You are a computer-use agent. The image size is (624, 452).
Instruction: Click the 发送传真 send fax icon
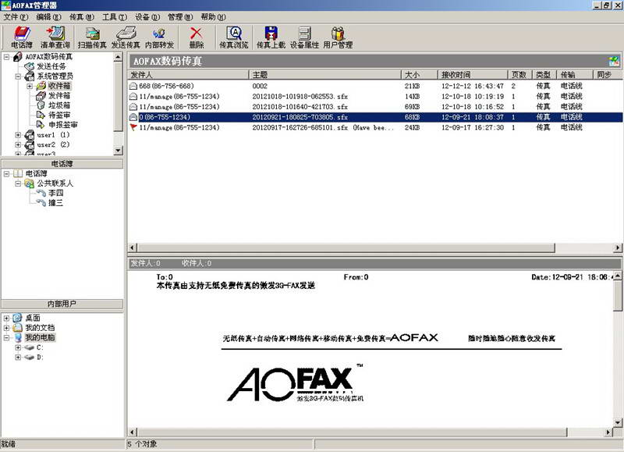click(x=126, y=37)
